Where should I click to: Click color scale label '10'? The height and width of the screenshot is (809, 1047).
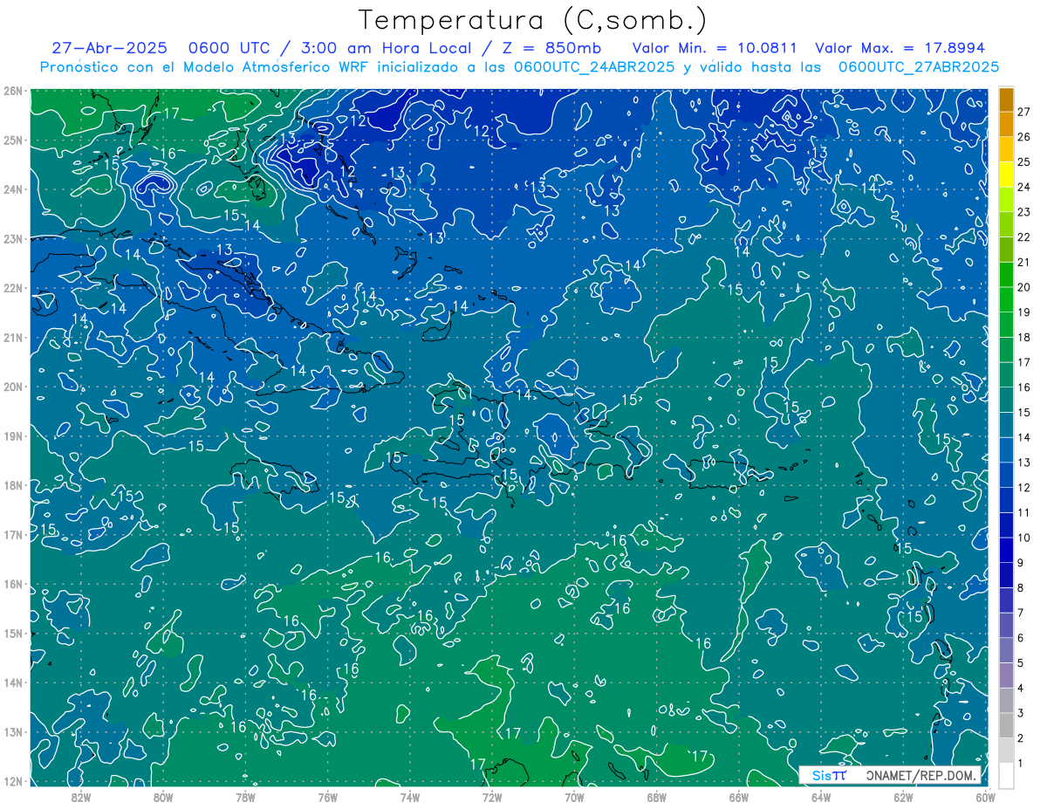pyautogui.click(x=1024, y=538)
